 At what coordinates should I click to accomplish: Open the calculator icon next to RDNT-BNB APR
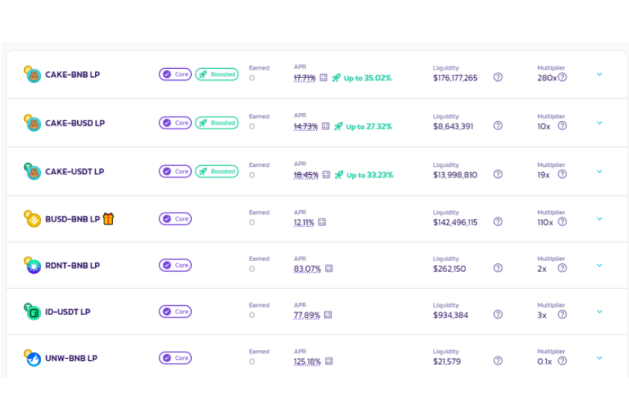coord(329,269)
